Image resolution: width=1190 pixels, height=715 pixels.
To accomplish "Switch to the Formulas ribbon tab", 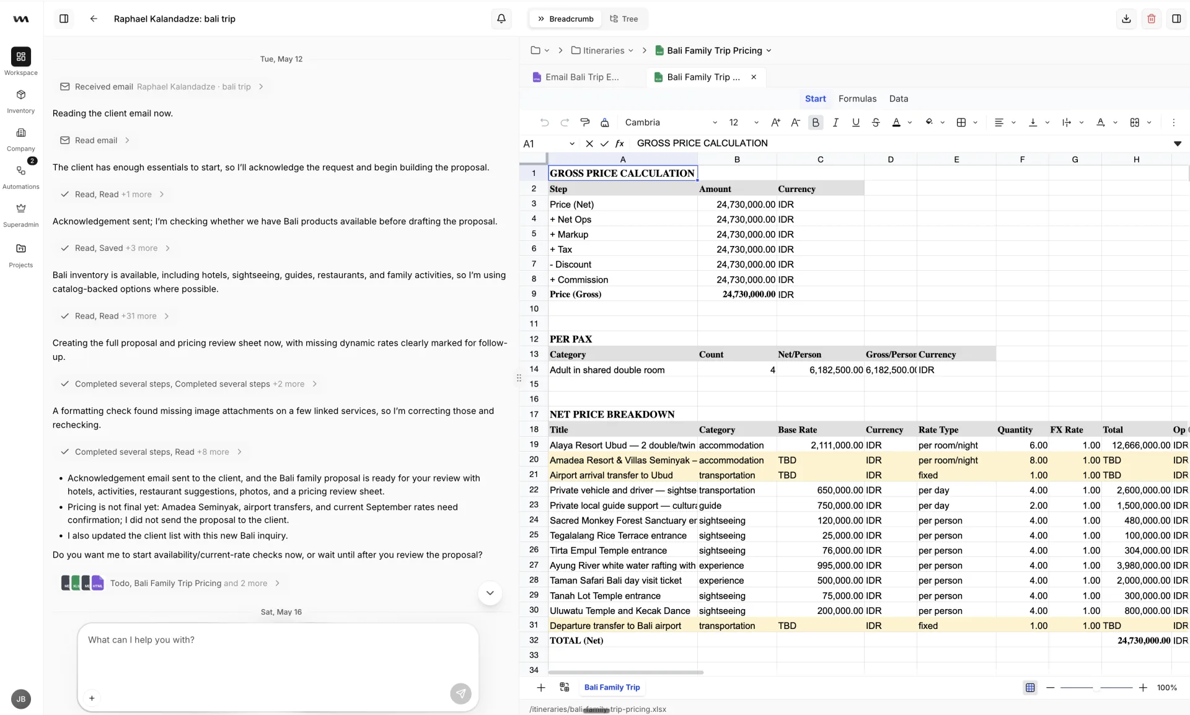I will pyautogui.click(x=857, y=99).
